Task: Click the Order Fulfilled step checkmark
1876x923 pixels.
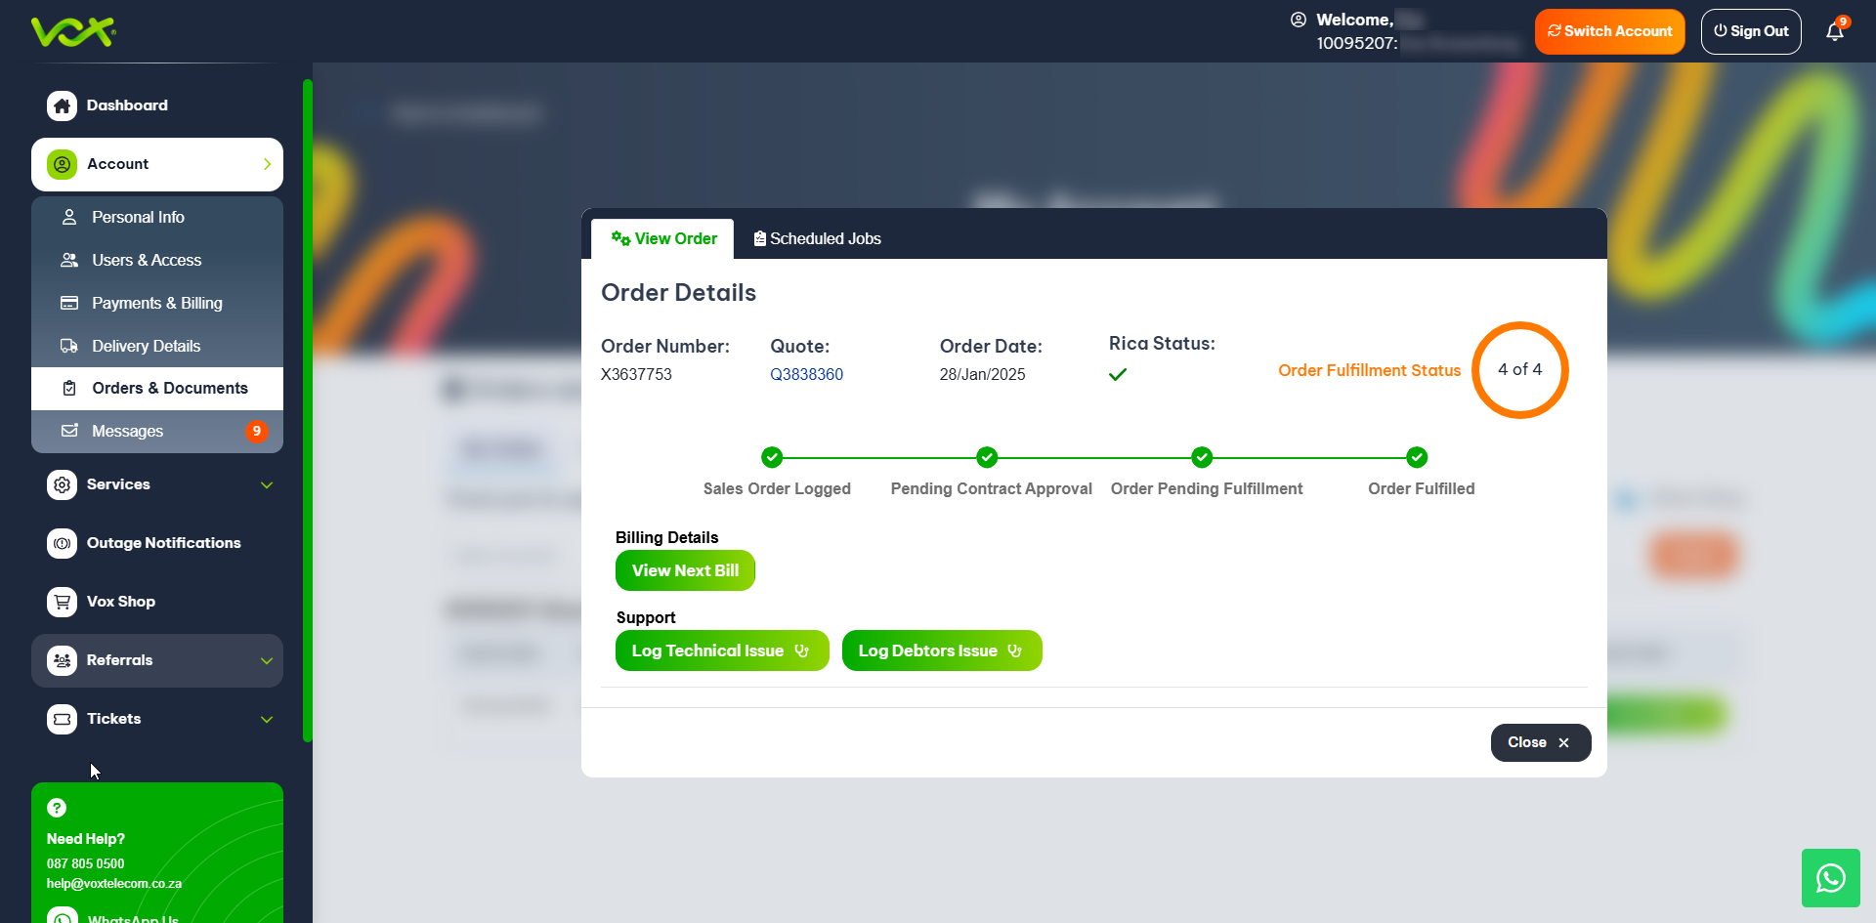Action: [1417, 457]
